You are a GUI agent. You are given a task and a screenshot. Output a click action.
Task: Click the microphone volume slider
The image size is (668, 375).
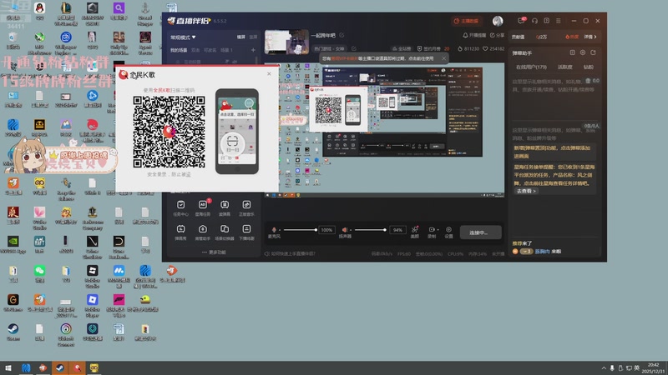coord(300,230)
